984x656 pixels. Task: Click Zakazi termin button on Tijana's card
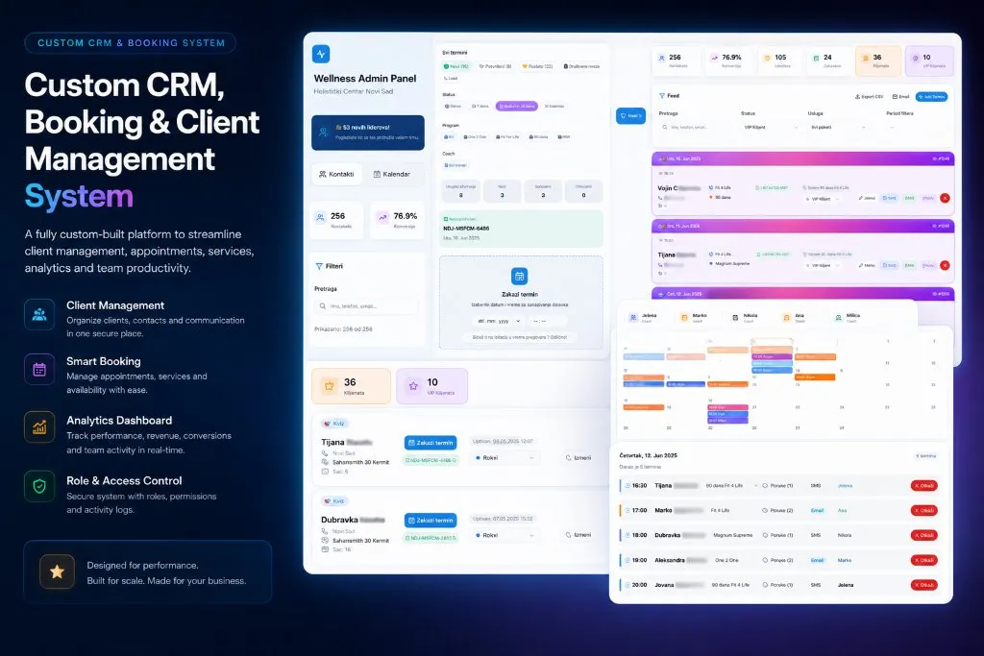pos(430,443)
